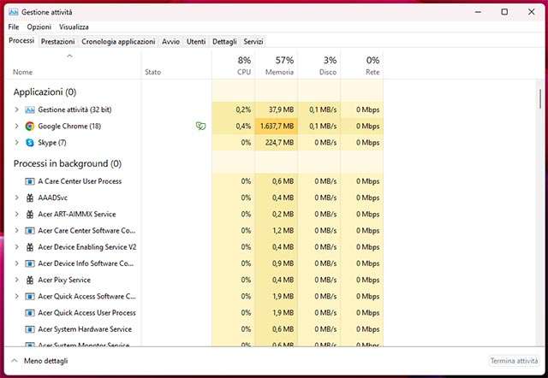The image size is (548, 378).
Task: Click the Skype application icon
Action: pos(30,142)
